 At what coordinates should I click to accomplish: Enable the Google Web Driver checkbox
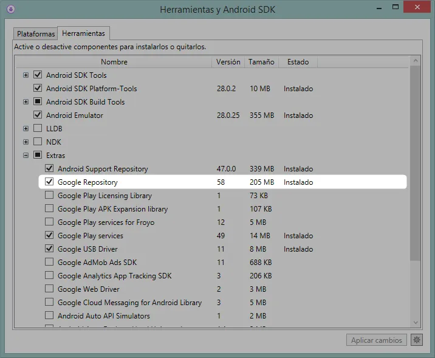click(x=49, y=289)
